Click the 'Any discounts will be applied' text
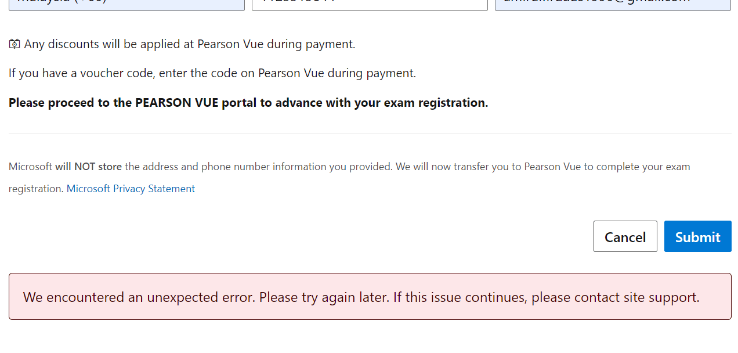Screen dimensions: 738x353 [190, 44]
